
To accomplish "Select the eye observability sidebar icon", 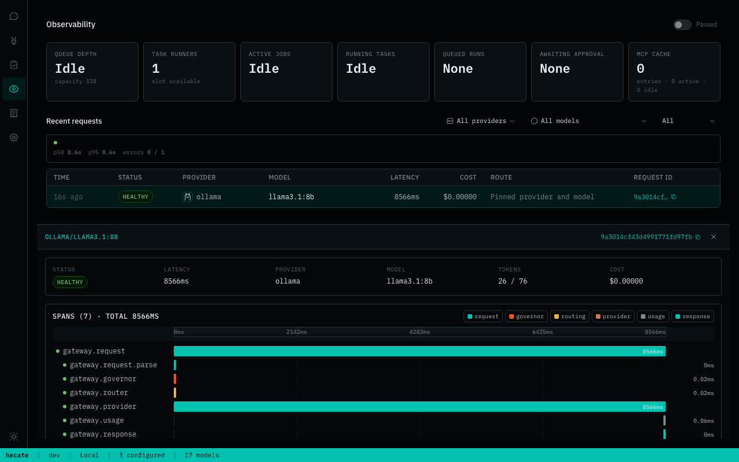I will [14, 89].
